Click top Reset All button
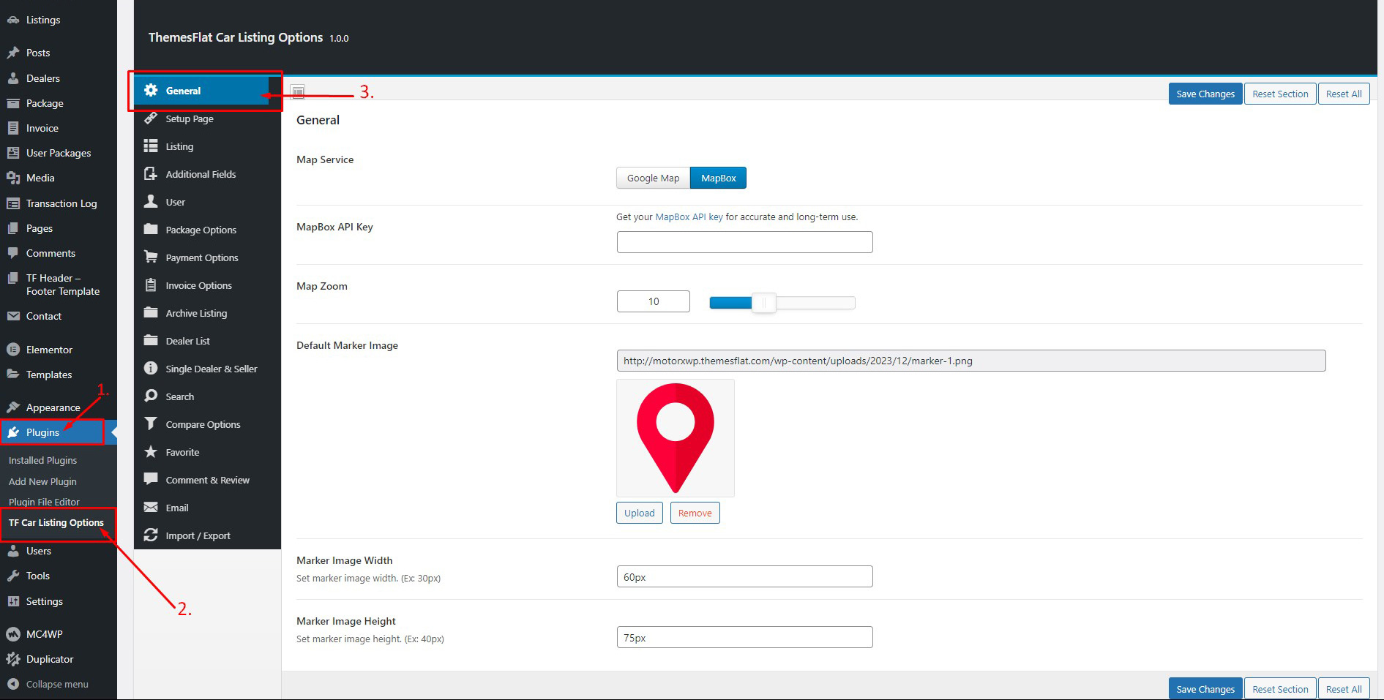 [1344, 94]
